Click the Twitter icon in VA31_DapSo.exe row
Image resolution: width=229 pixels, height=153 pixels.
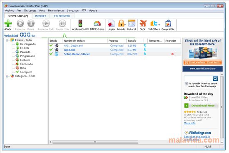pyautogui.click(x=145, y=45)
